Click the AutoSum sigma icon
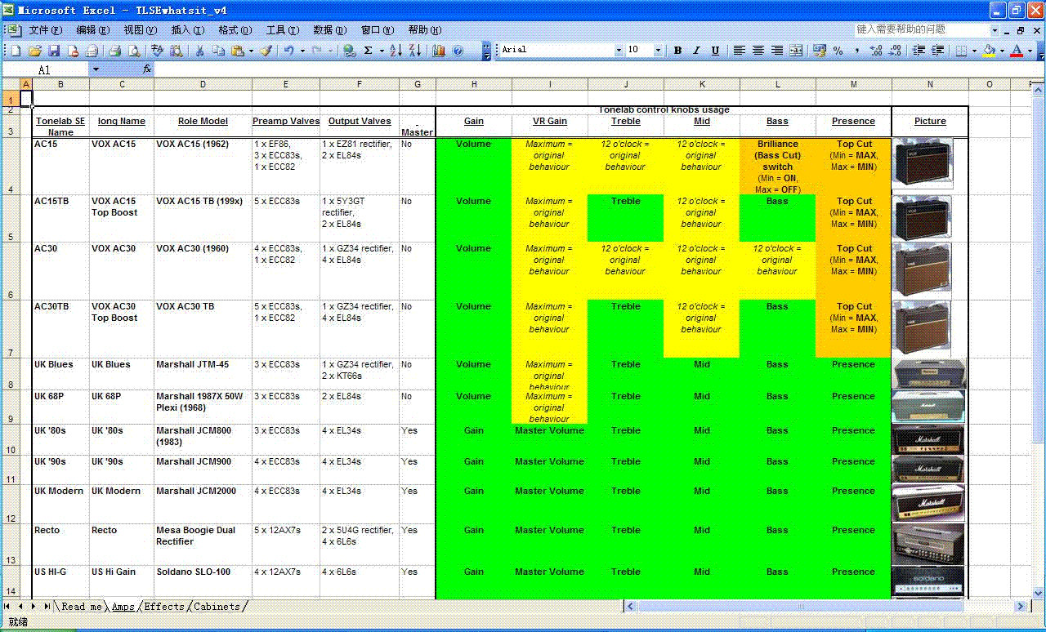Viewport: 1046px width, 632px height. point(369,51)
